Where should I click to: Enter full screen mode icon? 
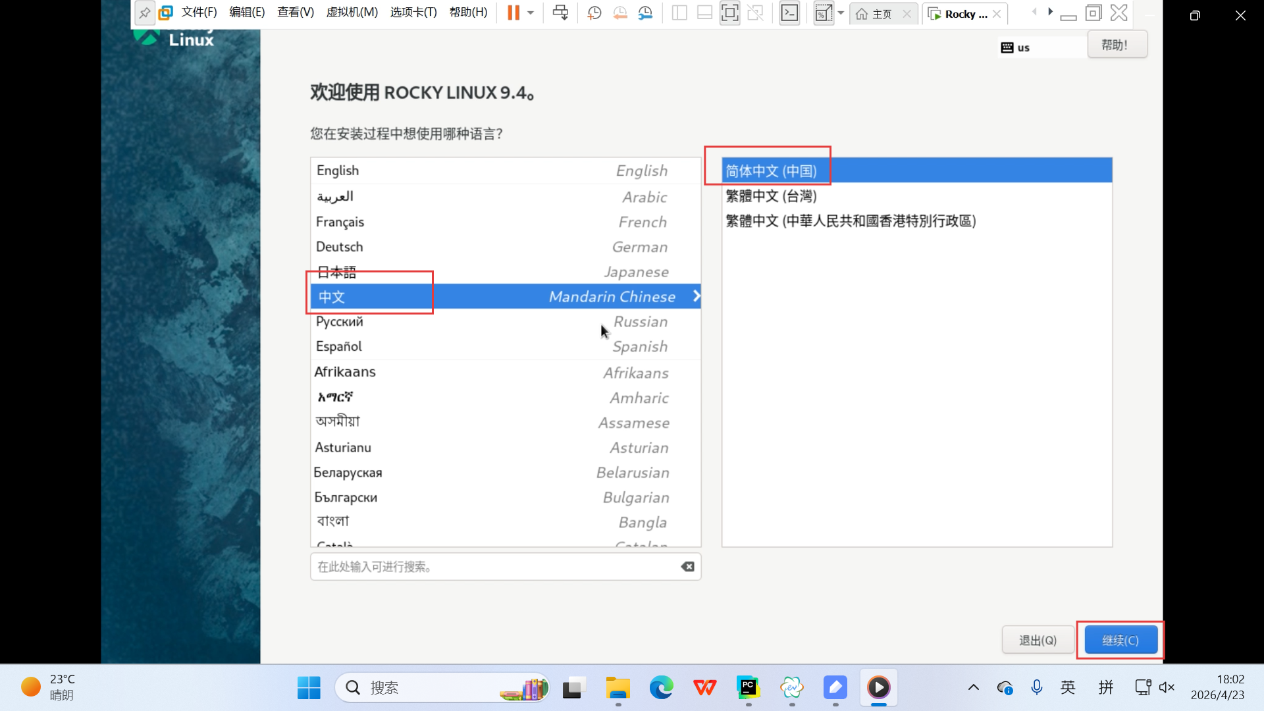[729, 13]
